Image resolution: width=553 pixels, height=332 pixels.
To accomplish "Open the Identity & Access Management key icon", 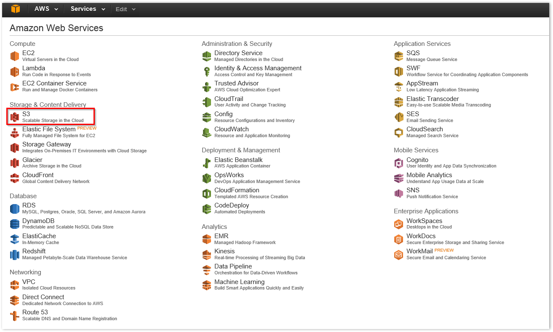I will click(207, 72).
